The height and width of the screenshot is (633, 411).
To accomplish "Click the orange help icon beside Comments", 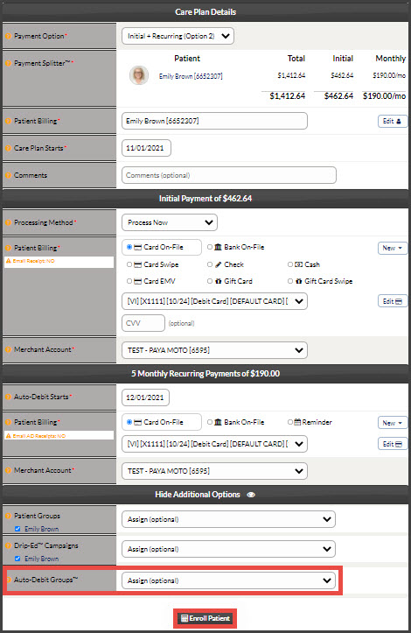I will 8,175.
